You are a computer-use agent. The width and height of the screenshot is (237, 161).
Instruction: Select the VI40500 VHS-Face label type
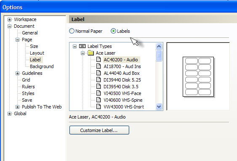[122, 93]
